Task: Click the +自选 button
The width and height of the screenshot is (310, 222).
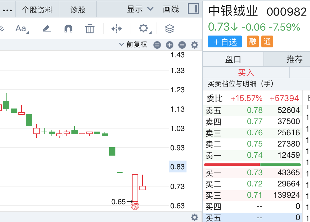Action: pos(225,42)
